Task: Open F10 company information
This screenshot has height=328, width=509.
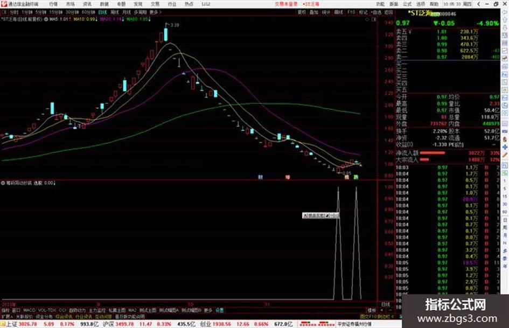Action: click(x=351, y=12)
